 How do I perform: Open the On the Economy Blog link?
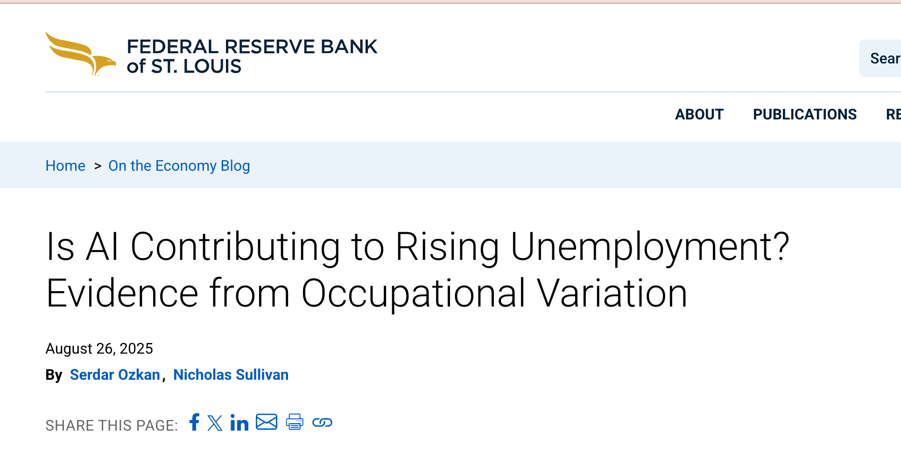click(x=179, y=166)
